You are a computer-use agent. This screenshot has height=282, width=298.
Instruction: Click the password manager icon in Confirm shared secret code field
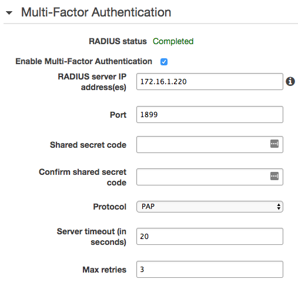tap(274, 176)
